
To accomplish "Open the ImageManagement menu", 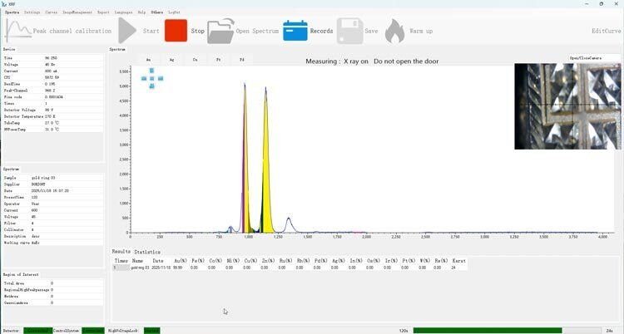I will (x=77, y=12).
